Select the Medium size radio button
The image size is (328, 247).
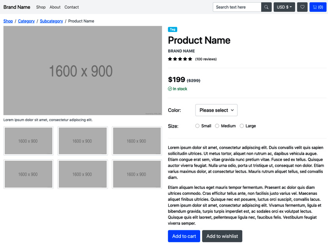(217, 126)
